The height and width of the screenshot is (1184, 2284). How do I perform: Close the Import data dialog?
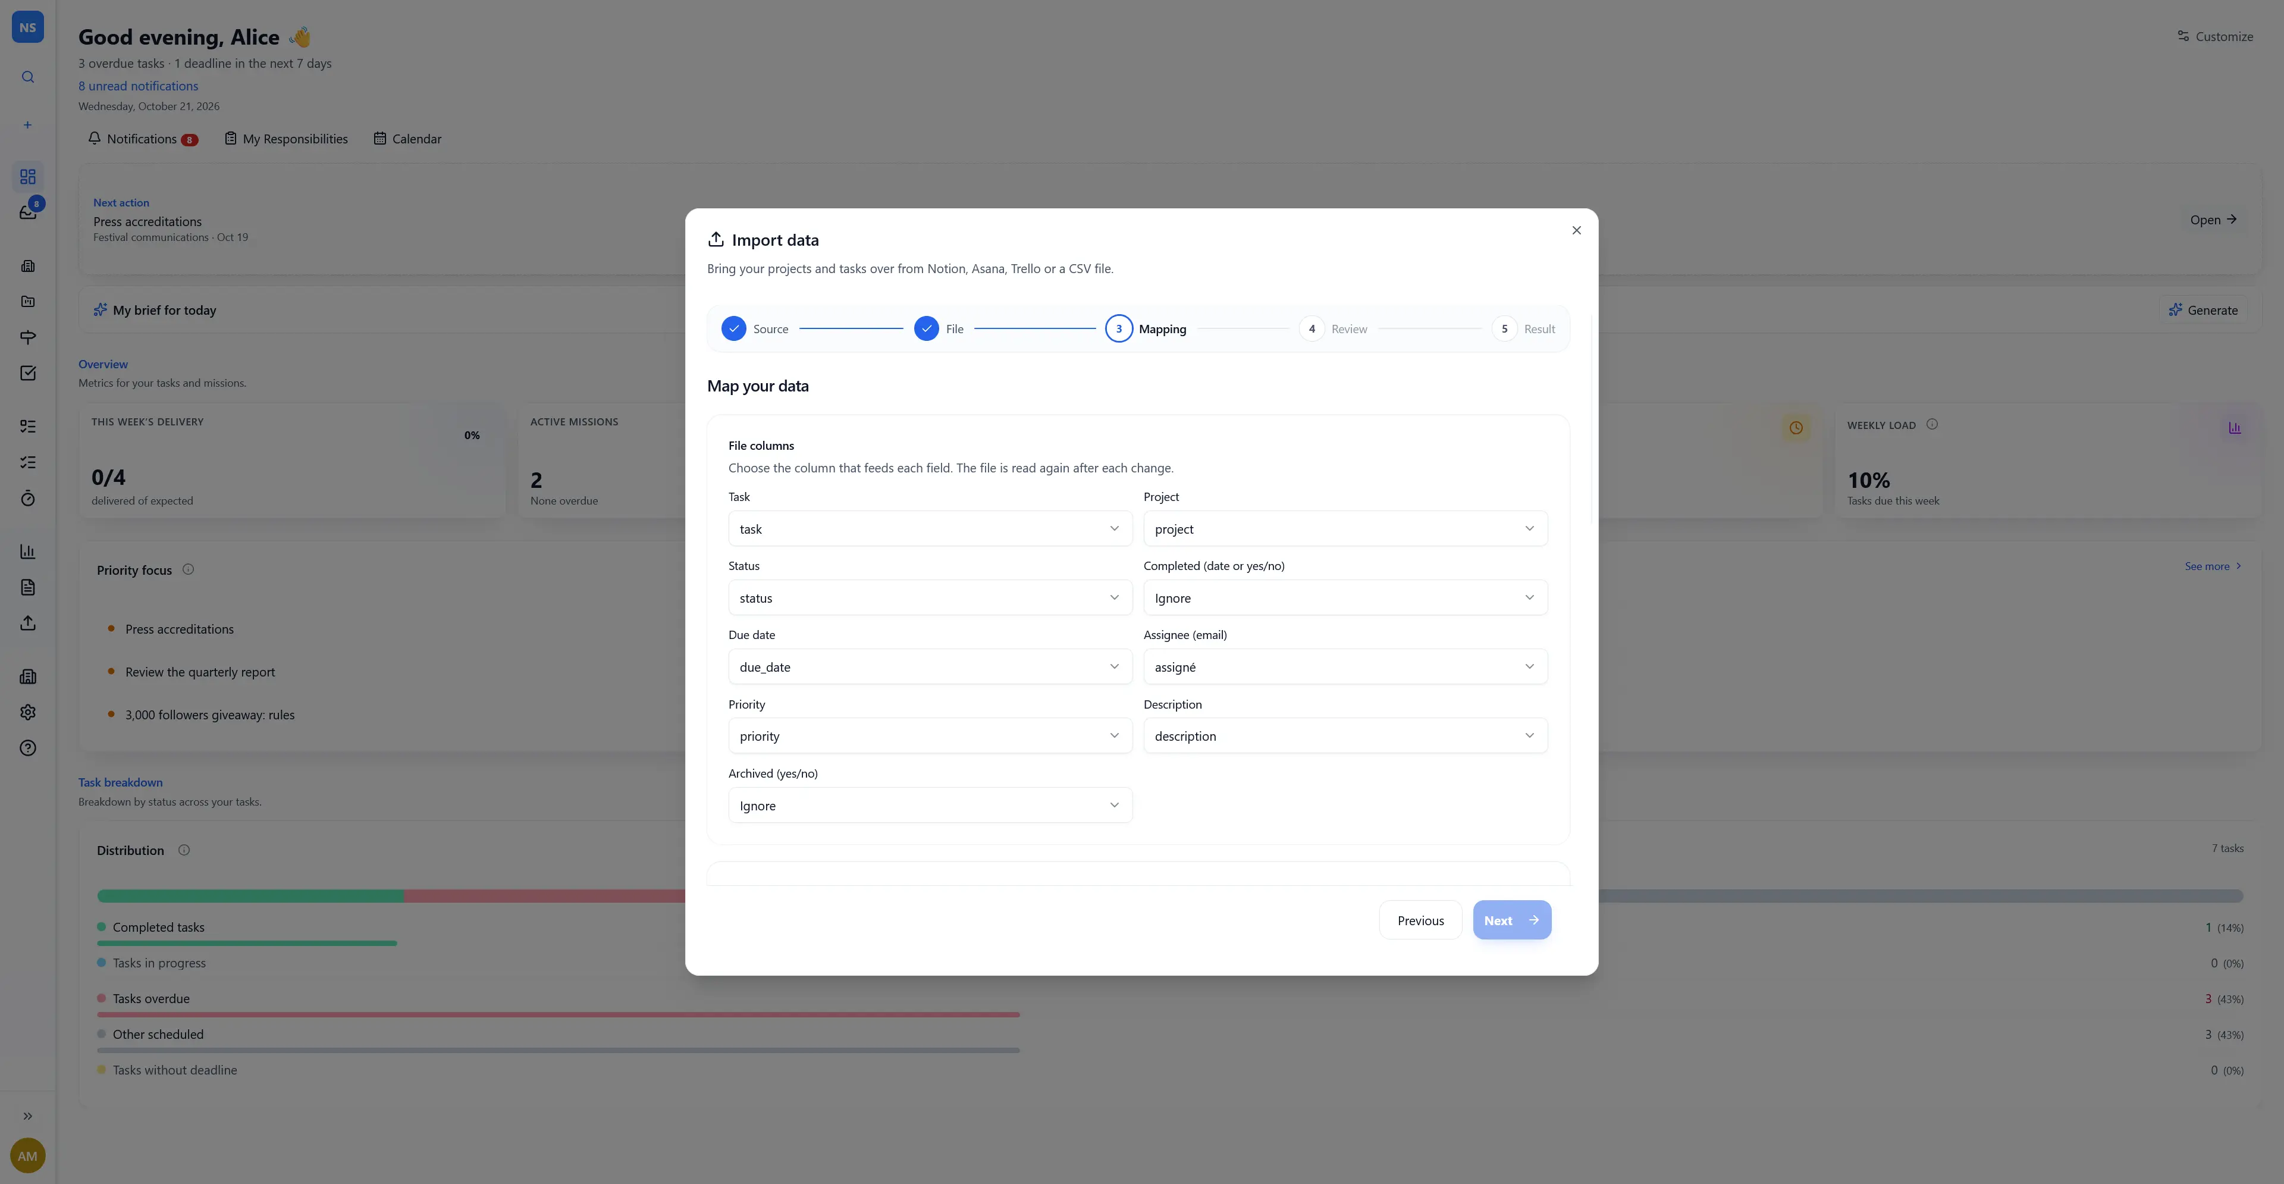(1576, 231)
